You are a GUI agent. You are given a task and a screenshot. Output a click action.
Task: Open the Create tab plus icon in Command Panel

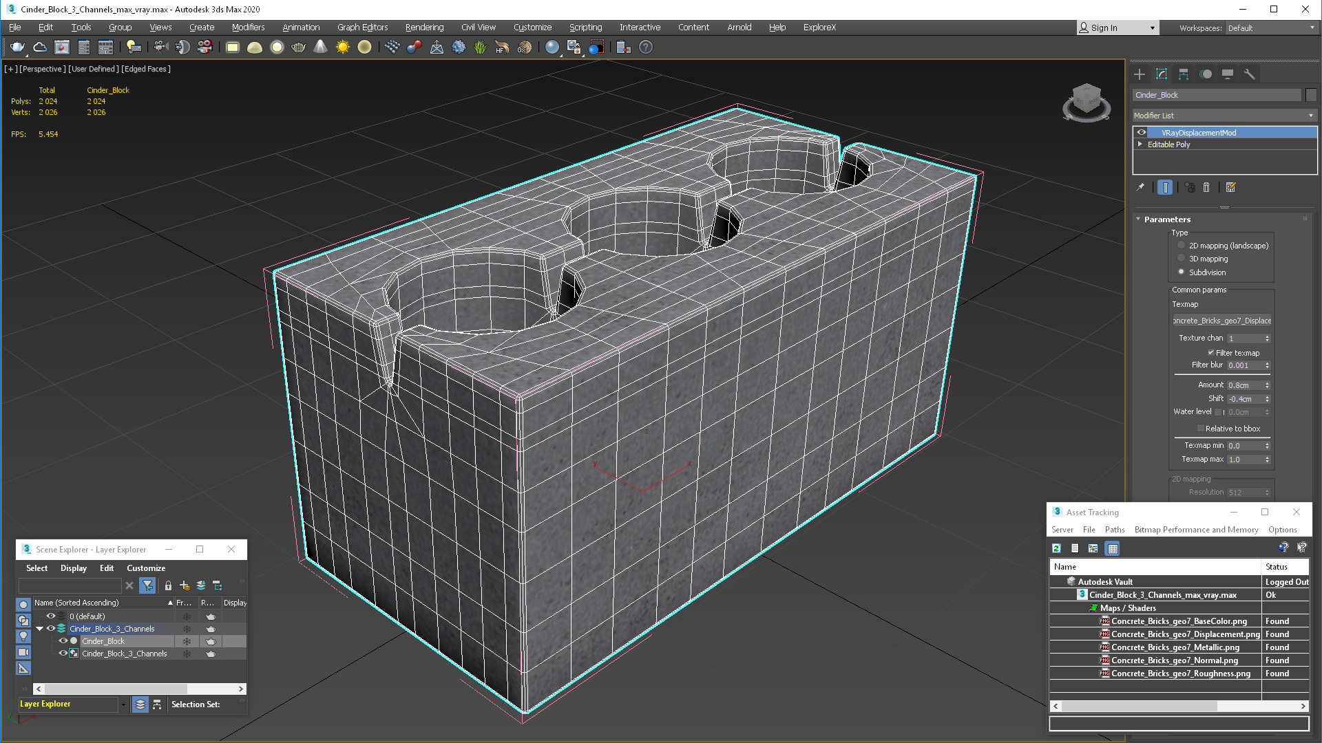[1140, 74]
